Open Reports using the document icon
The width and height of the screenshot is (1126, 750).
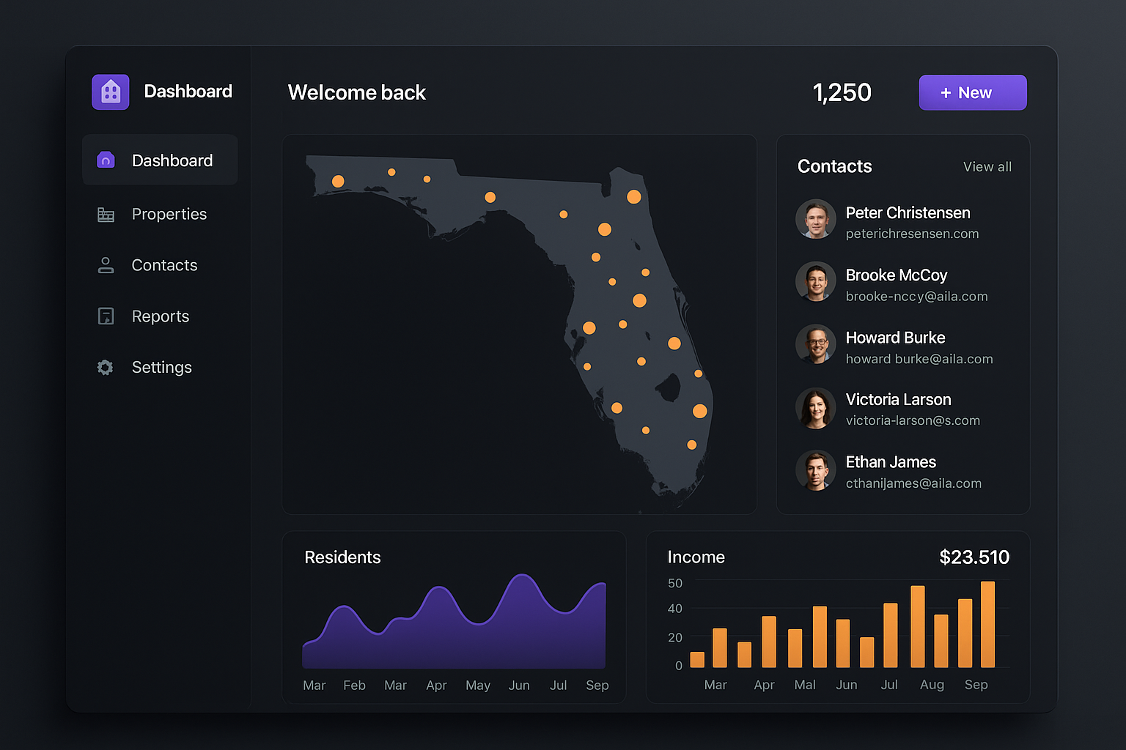(106, 316)
